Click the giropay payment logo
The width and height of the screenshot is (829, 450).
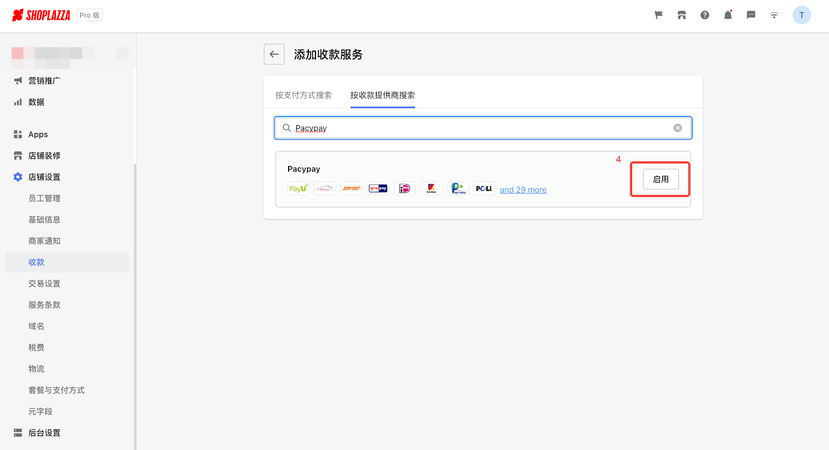(x=378, y=188)
